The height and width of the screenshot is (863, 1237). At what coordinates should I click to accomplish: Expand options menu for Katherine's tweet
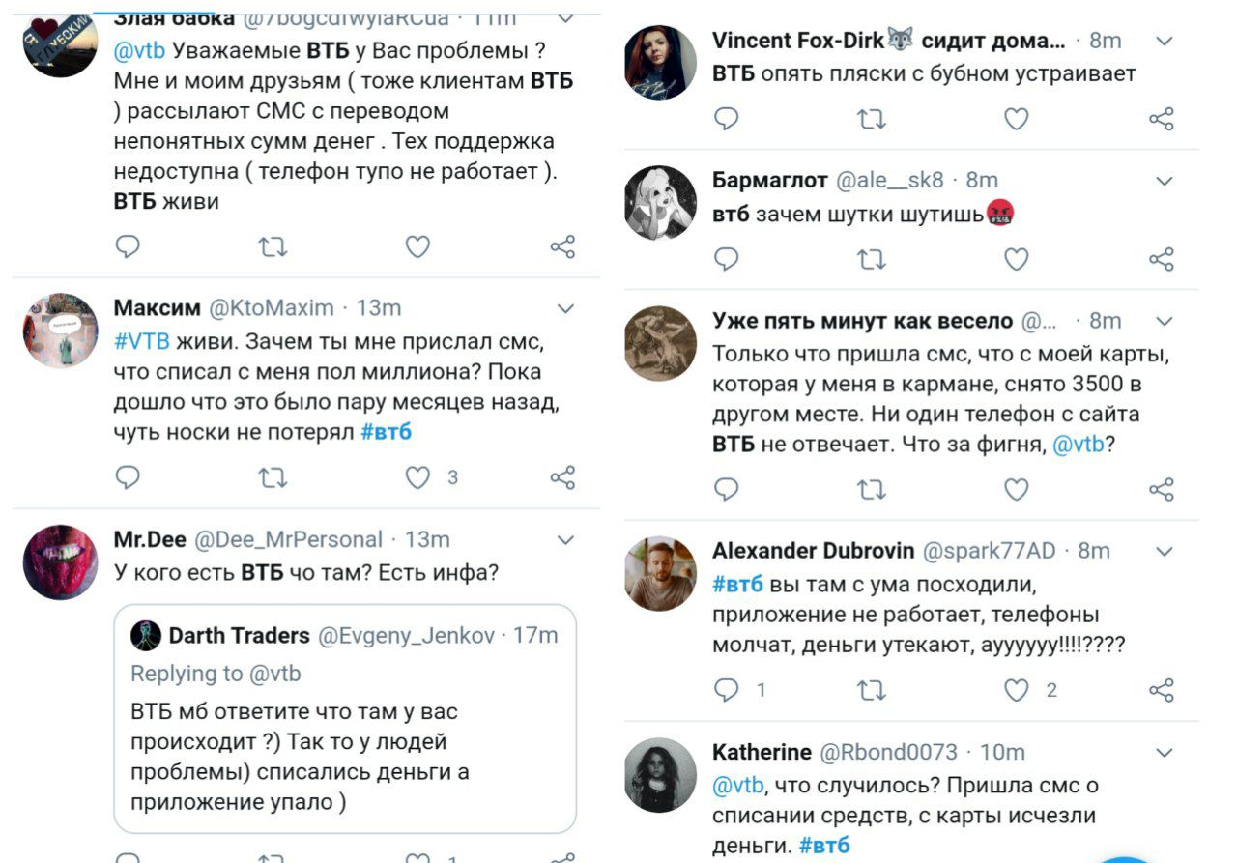pyautogui.click(x=1165, y=752)
